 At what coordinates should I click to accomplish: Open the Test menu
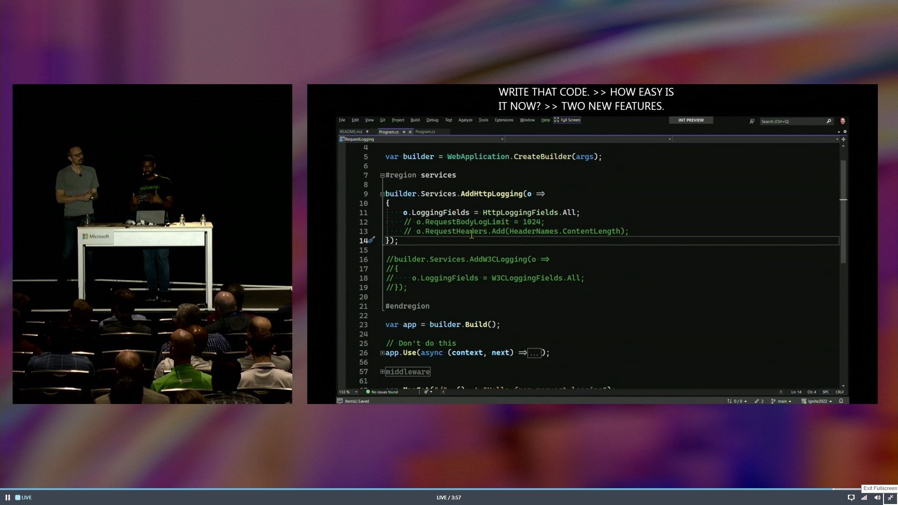point(449,120)
